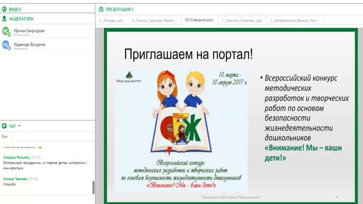Screen dimensions: 363x204
Task: Open the 1._Скопина_Ульянова_.ppt tab
Action: click(x=242, y=20)
